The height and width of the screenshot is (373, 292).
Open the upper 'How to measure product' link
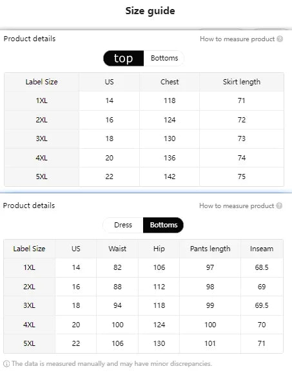[237, 39]
